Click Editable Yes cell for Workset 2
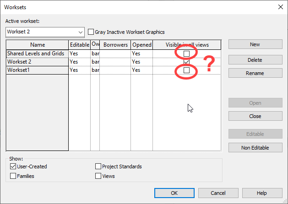This screenshot has height=204, width=288. click(x=79, y=62)
